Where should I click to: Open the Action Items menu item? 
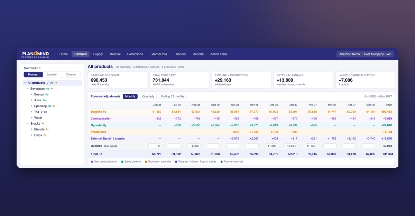219,54
